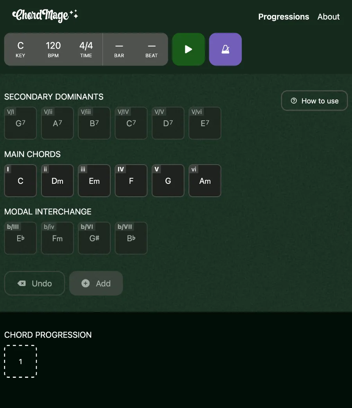
Task: Click the backspace icon on Undo
Action: (x=23, y=283)
